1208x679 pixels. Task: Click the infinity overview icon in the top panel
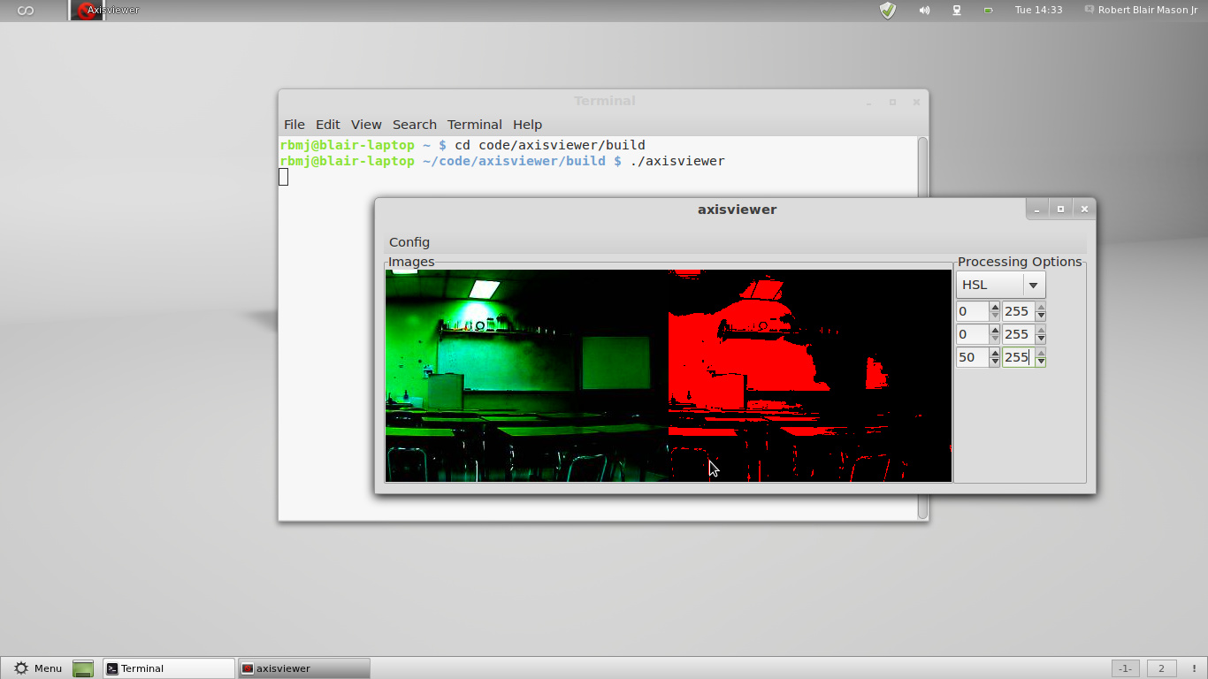(26, 11)
